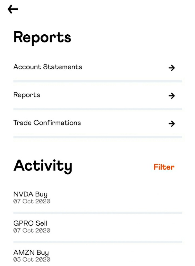The image size is (195, 266).
Task: Click the 05 Oct 2020 date under AMZN Buy
Action: click(32, 260)
